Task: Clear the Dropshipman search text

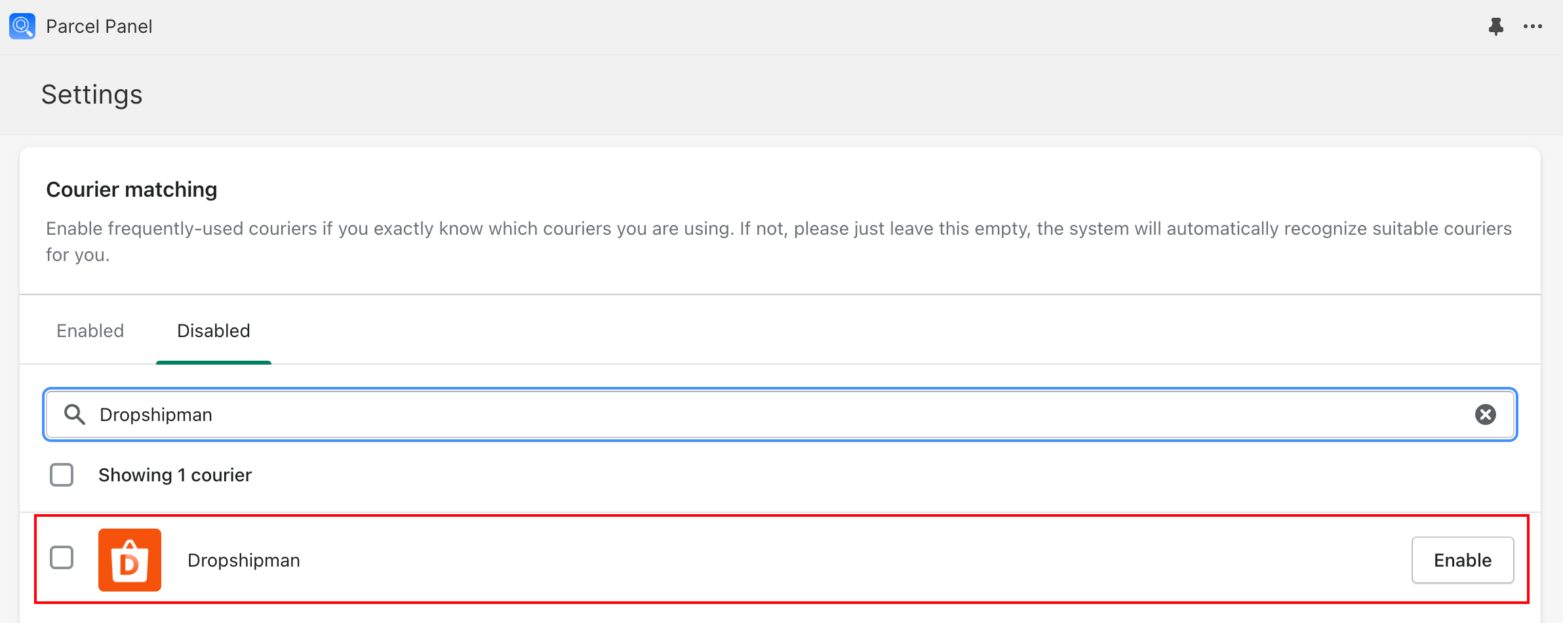Action: [x=1486, y=414]
